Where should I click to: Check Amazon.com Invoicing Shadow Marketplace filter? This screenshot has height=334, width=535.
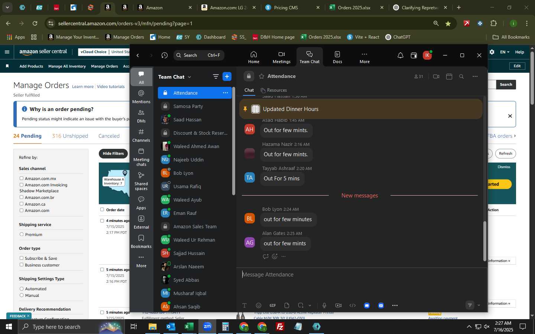click(22, 184)
